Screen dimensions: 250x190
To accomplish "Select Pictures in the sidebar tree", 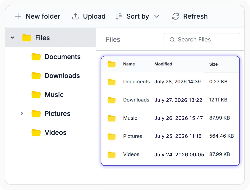I will (x=57, y=114).
